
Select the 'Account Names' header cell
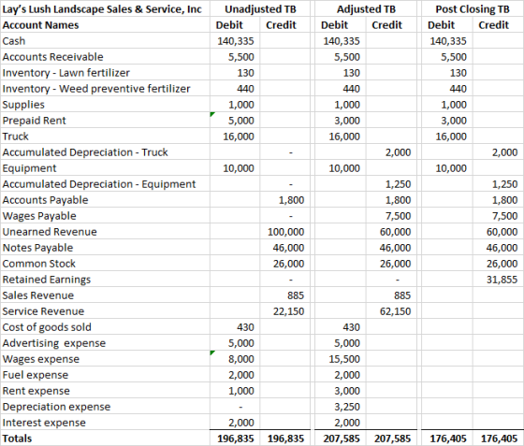pyautogui.click(x=105, y=24)
